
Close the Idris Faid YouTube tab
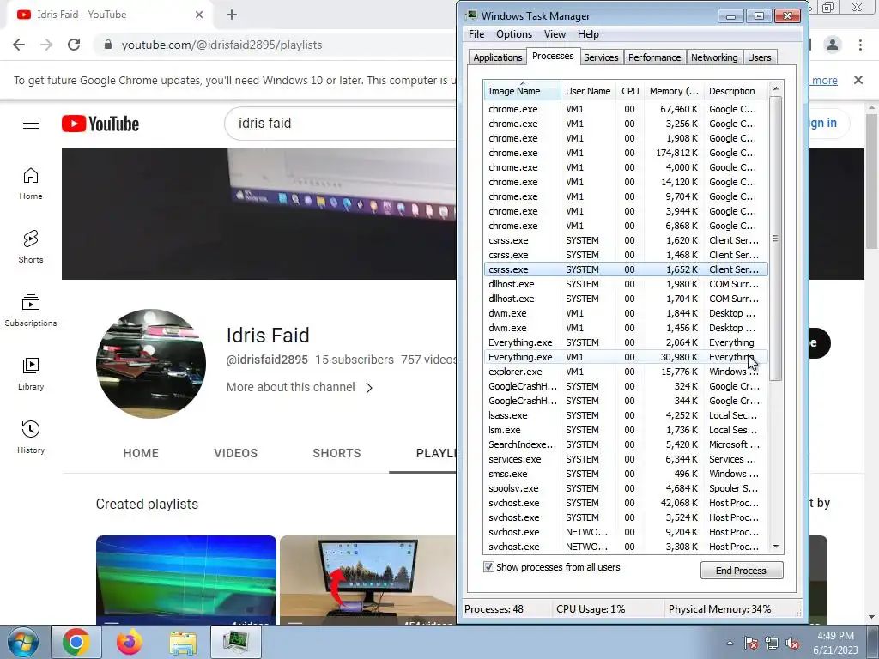pyautogui.click(x=199, y=15)
